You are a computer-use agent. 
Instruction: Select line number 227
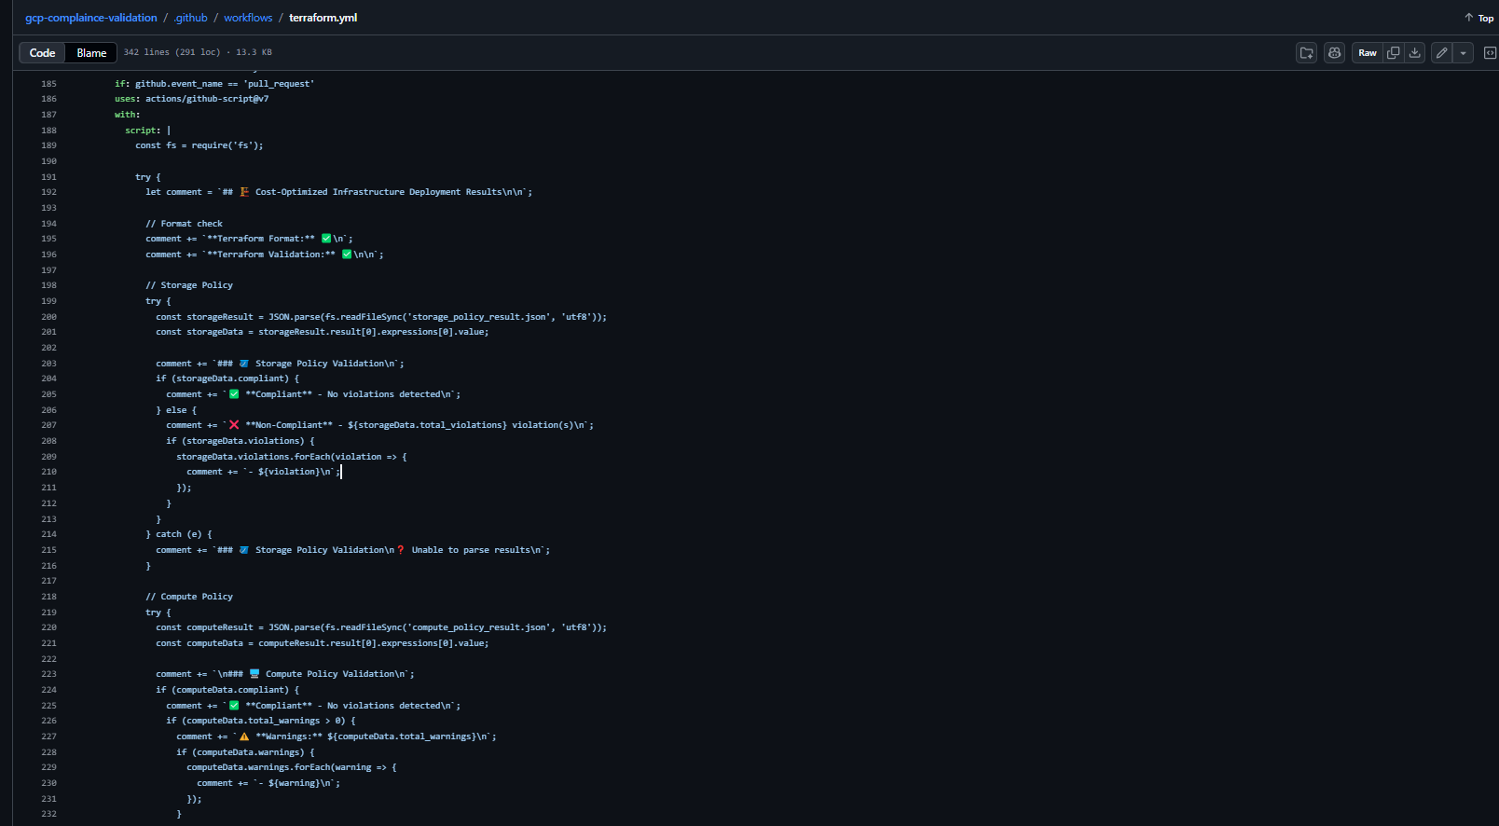(x=48, y=737)
